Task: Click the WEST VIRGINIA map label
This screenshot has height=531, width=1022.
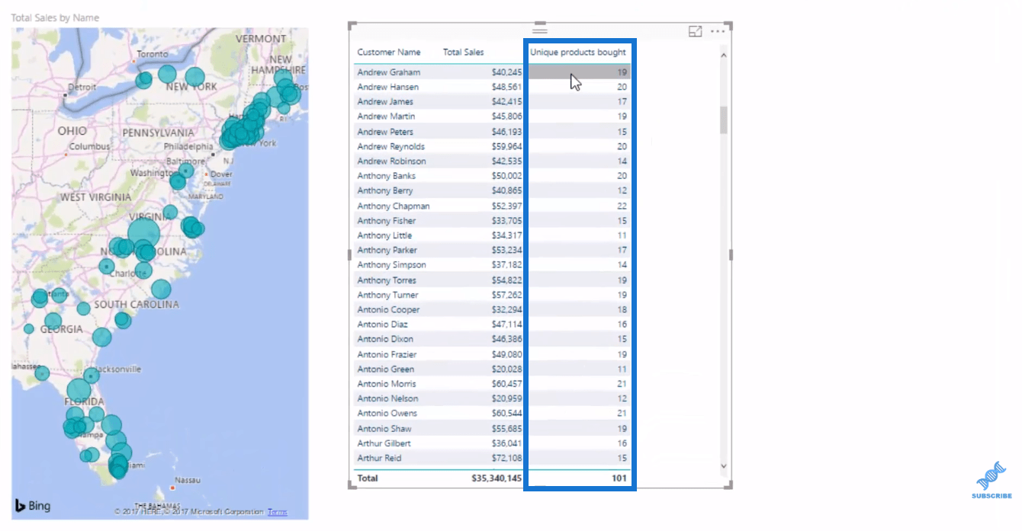Action: pyautogui.click(x=95, y=197)
